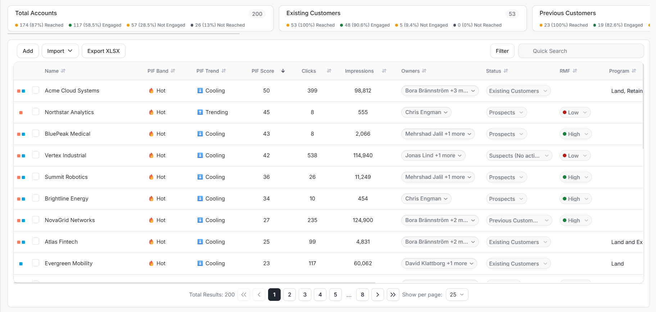Export accounts as XLSX
Image resolution: width=656 pixels, height=312 pixels.
(104, 51)
